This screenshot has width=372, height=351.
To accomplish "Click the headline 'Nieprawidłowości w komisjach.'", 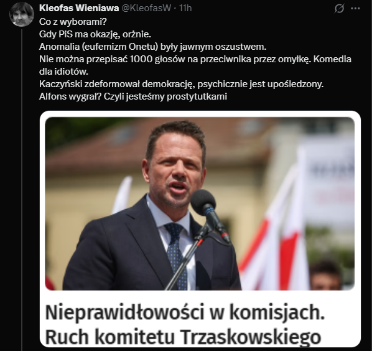I will [185, 312].
